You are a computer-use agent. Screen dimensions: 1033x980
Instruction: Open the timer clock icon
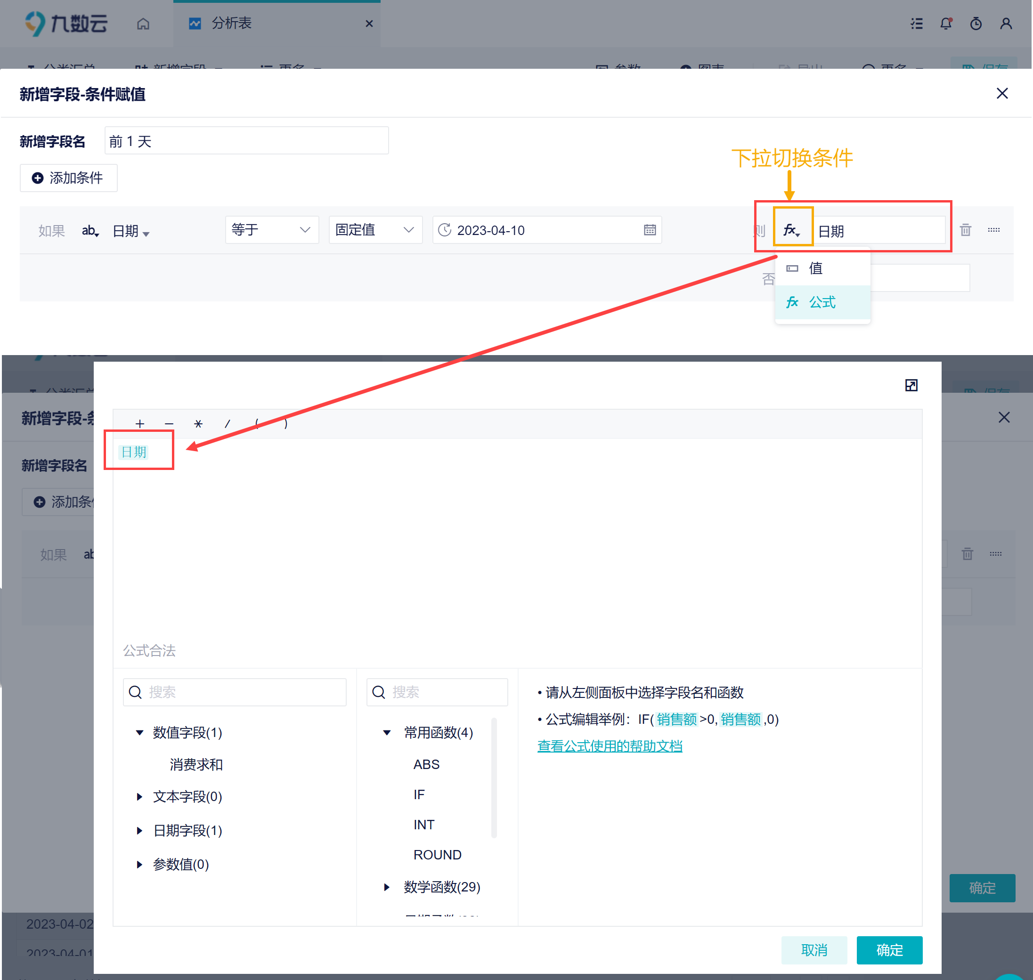(x=976, y=24)
